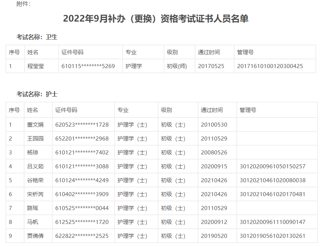This screenshot has width=325, height=247.
Task: Click the name 贾倩倩
Action: pyautogui.click(x=35, y=236)
